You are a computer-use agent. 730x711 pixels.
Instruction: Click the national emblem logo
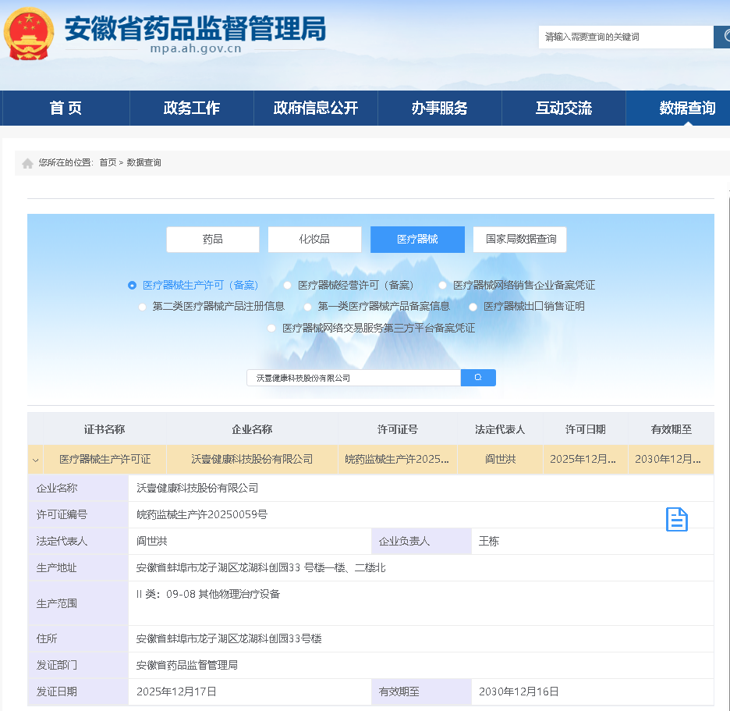pos(29,33)
